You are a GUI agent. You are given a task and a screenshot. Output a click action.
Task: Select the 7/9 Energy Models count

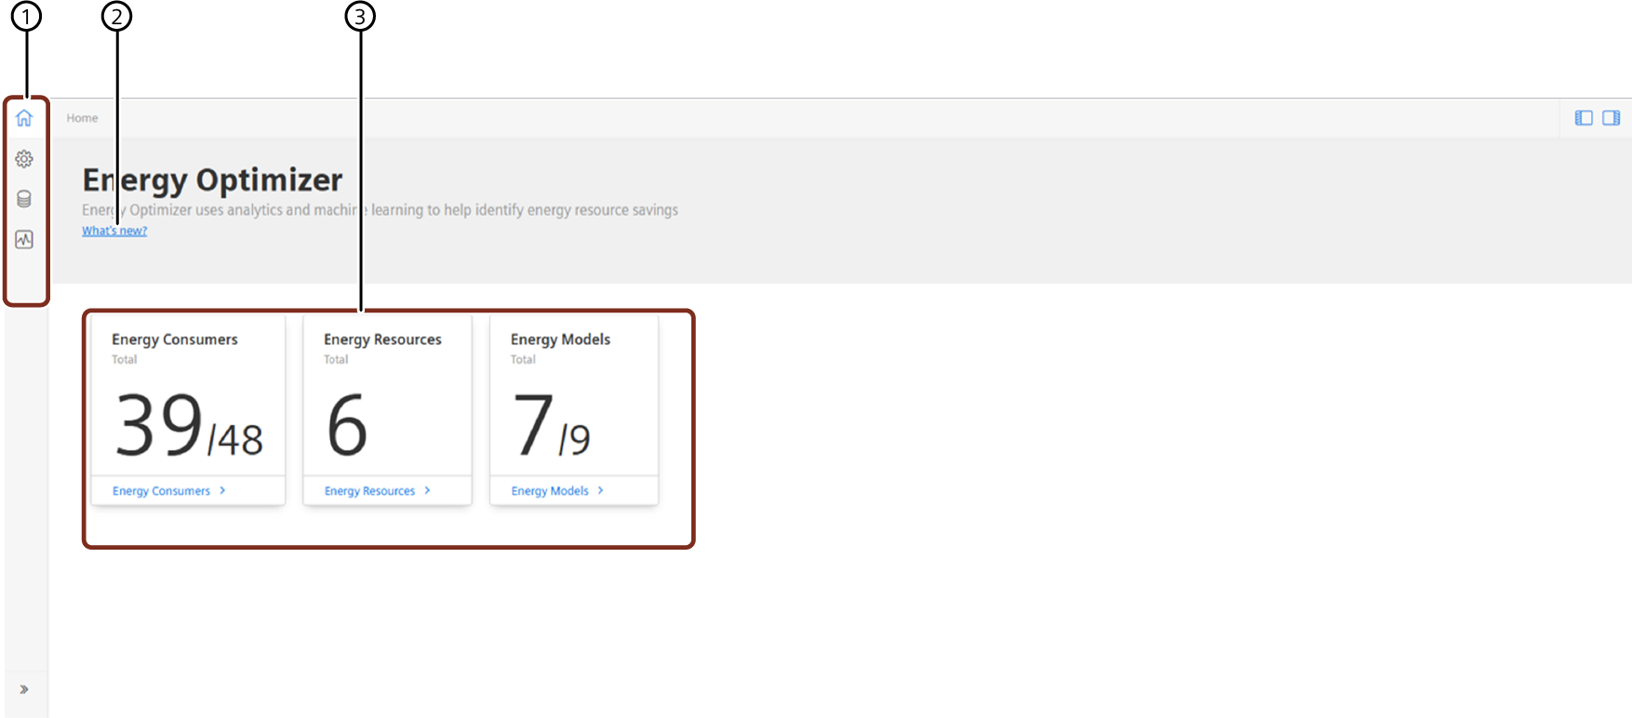[x=552, y=425]
